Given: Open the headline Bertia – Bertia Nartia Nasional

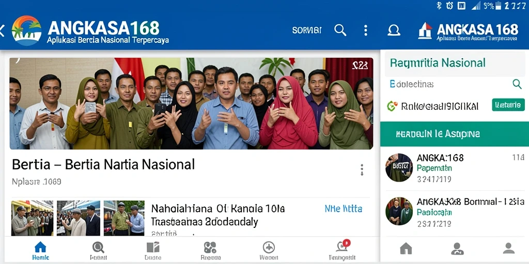Looking at the screenshot, I should (x=103, y=164).
